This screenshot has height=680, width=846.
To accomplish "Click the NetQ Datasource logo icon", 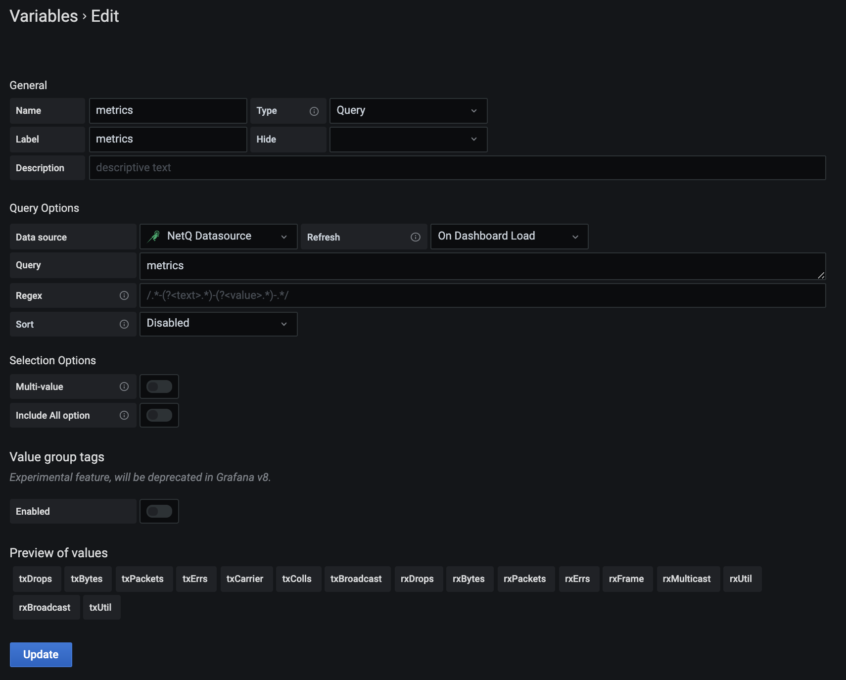I will (154, 237).
